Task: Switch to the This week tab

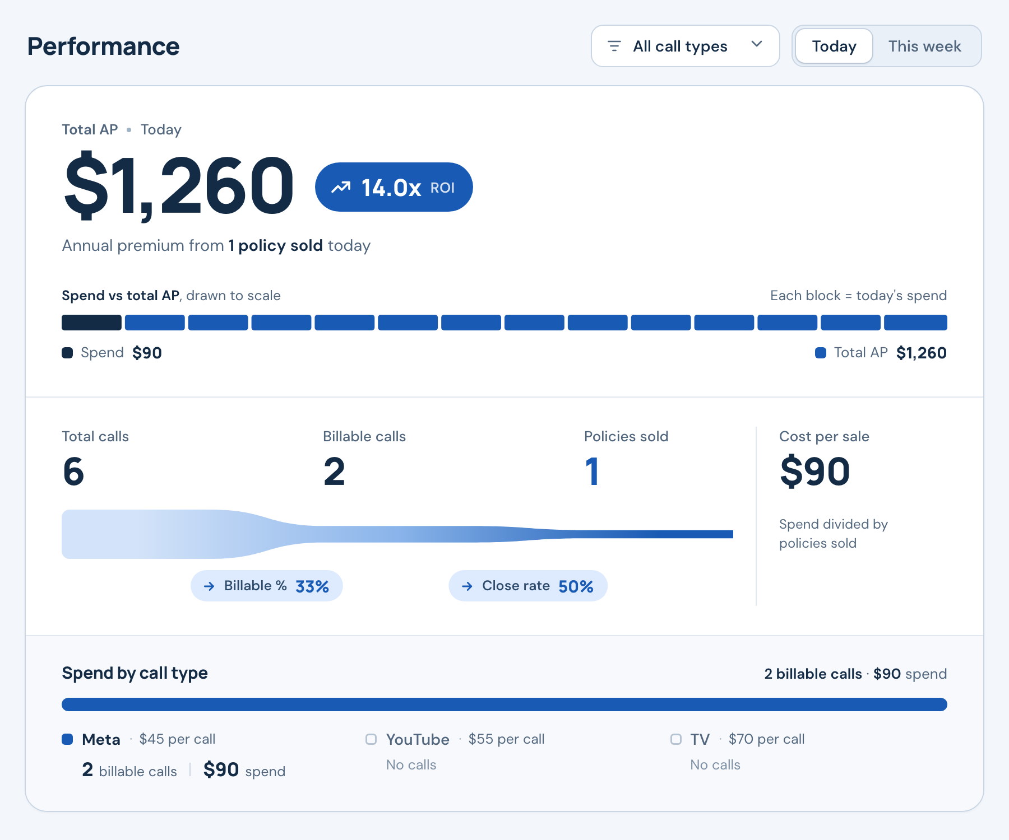Action: pyautogui.click(x=924, y=46)
